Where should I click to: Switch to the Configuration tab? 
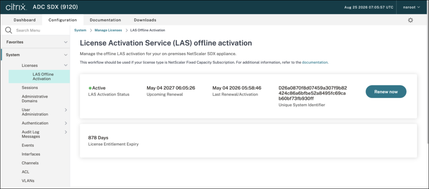click(x=63, y=20)
